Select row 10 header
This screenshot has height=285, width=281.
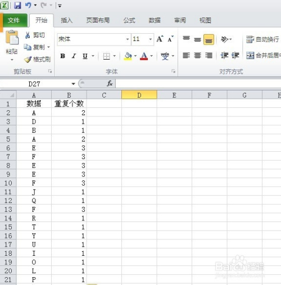pyautogui.click(x=8, y=183)
